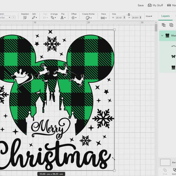Click the width input field

(119, 18)
